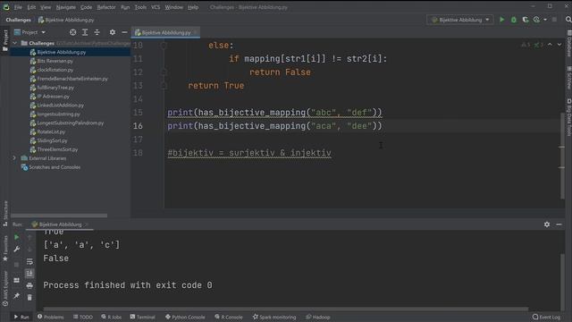572x322 pixels.
Task: Open Favorites side stripe
Action: tap(5, 249)
